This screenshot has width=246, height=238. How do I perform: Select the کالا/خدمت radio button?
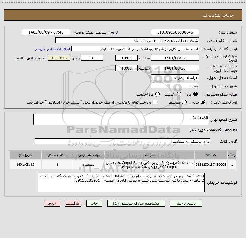pyautogui.click(x=158, y=94)
